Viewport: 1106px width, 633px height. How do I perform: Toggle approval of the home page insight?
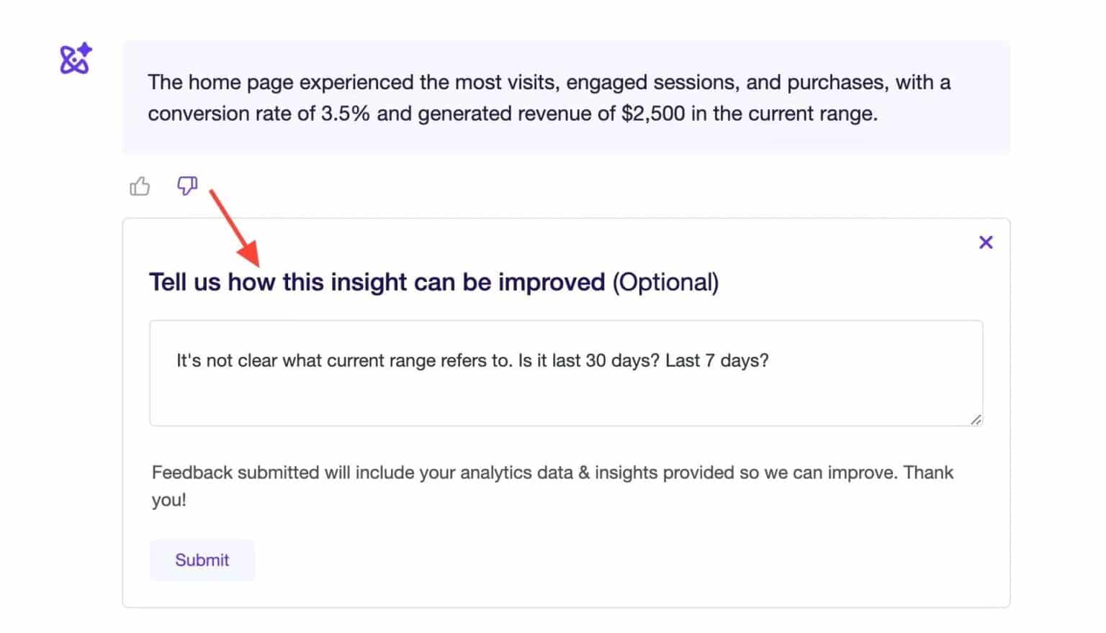tap(140, 186)
